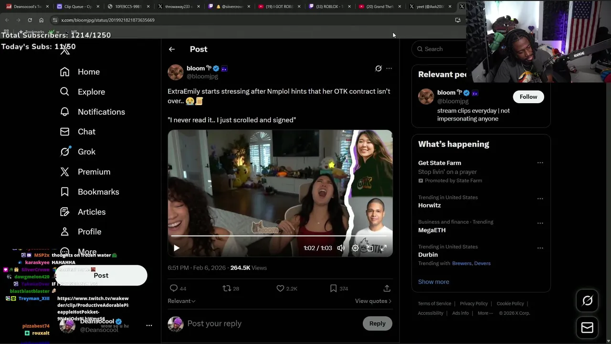Play the video in the post

click(x=177, y=248)
